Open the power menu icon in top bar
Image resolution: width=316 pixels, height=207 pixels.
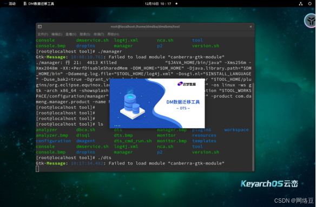coord(310,4)
